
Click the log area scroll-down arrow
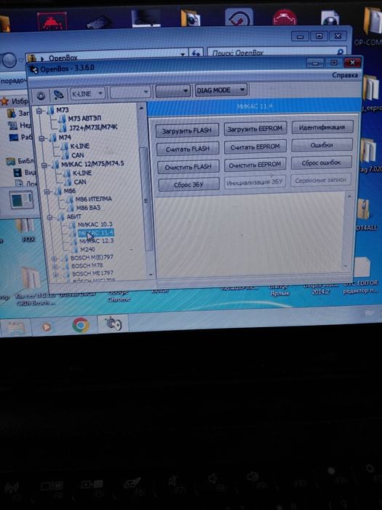pos(346,266)
